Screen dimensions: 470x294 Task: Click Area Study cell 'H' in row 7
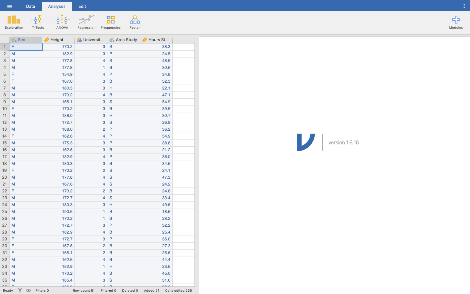124,88
